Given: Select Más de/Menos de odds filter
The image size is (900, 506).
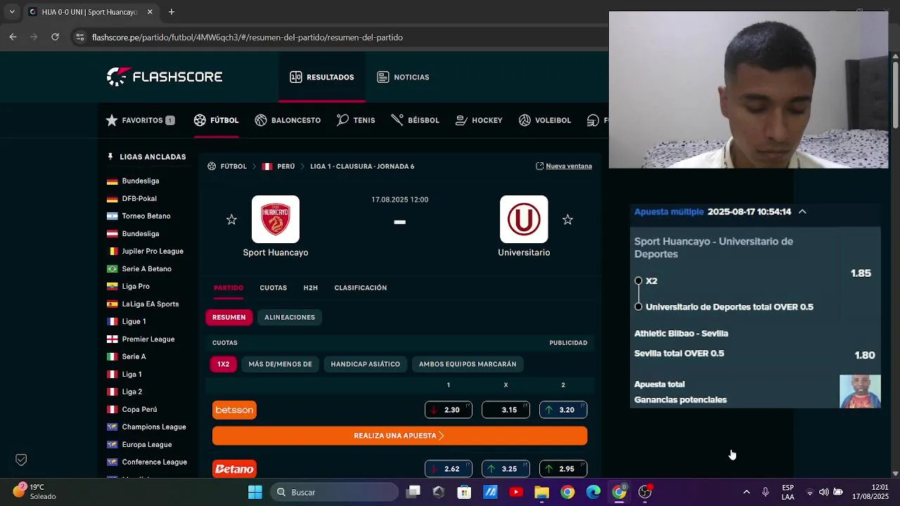Looking at the screenshot, I should (x=280, y=364).
